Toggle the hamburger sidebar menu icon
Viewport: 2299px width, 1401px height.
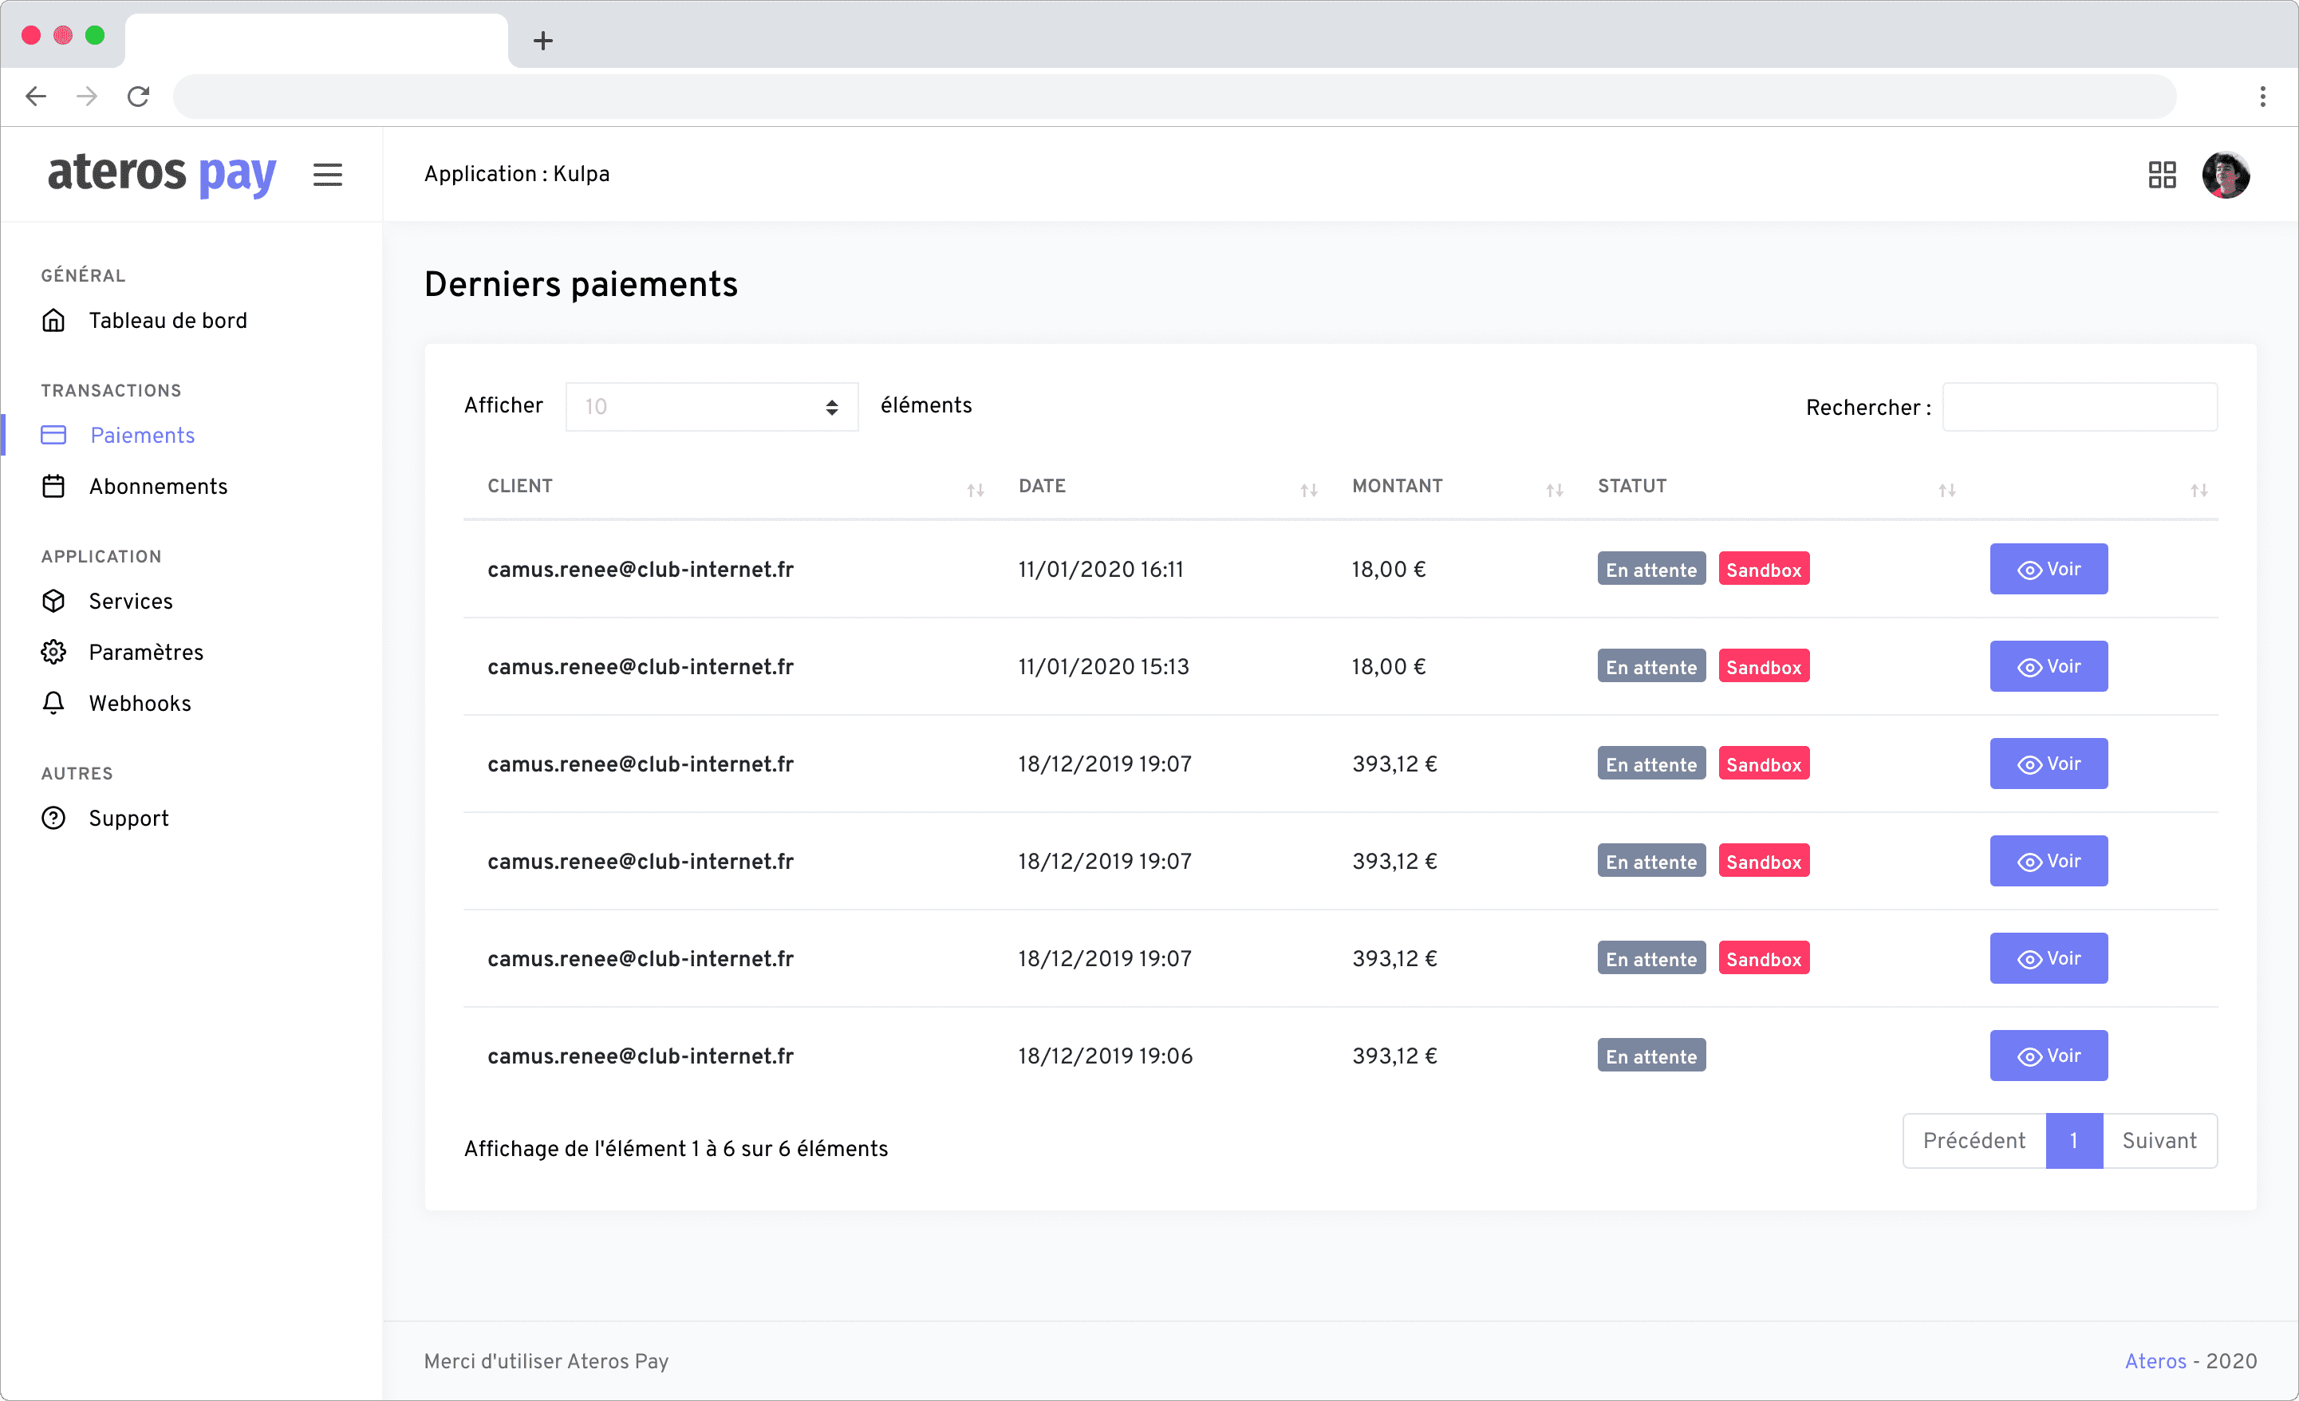[328, 175]
